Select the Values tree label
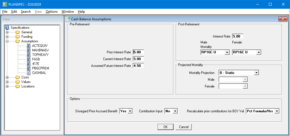The width and height of the screenshot is (290, 136). tap(26, 82)
